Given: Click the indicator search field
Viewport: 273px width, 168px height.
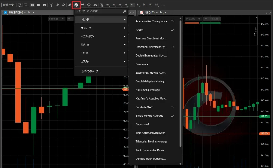Looking at the screenshot, I should click(101, 11).
